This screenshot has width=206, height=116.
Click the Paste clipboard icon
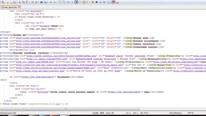27,2
